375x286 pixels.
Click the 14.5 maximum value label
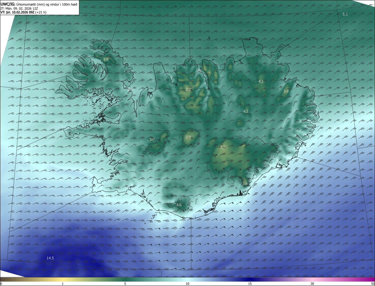pos(50,258)
